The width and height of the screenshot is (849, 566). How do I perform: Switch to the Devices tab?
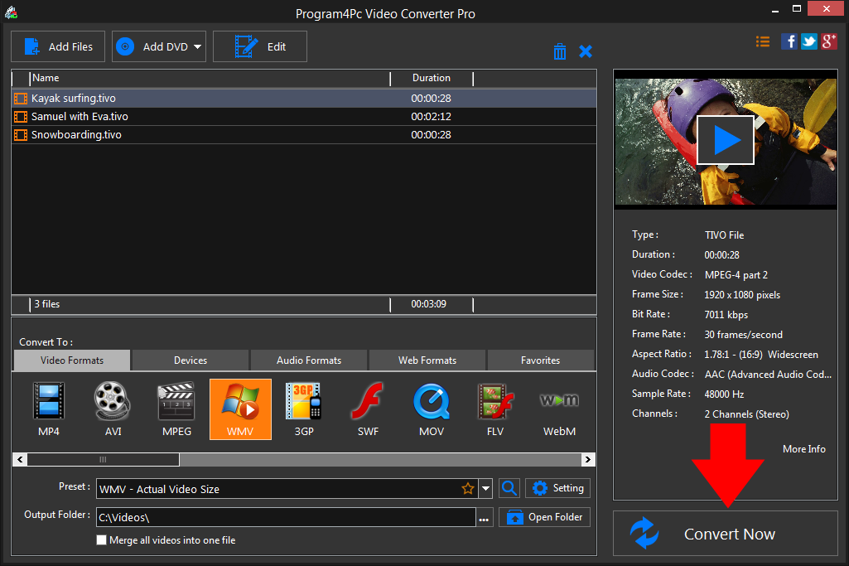pyautogui.click(x=190, y=360)
